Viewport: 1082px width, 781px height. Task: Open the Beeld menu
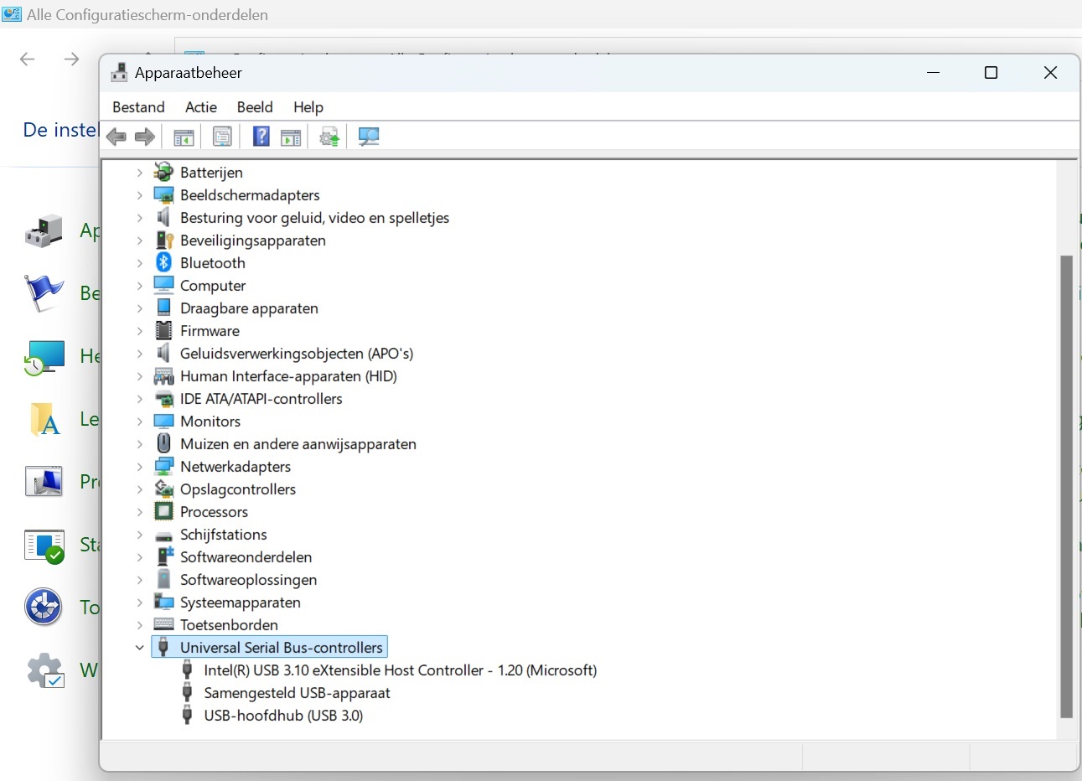pos(255,107)
